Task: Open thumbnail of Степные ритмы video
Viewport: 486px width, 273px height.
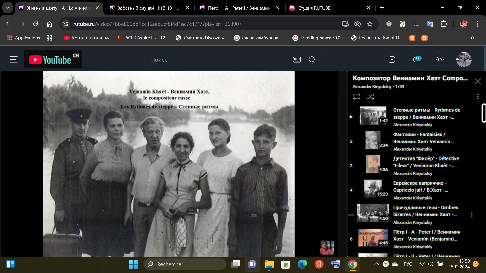Action: point(373,116)
